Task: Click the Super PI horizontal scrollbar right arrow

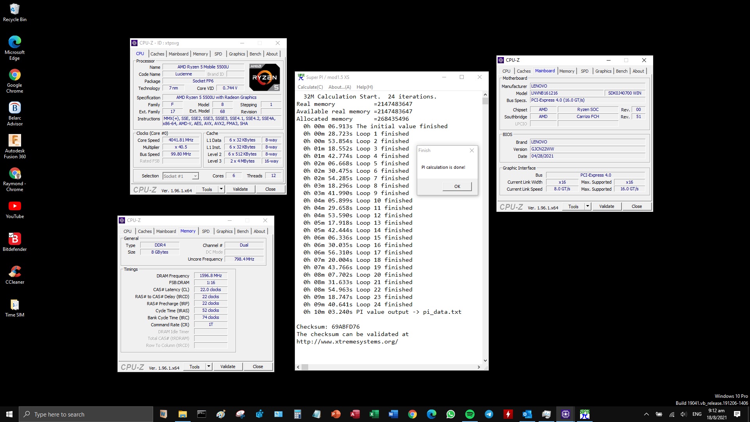Action: (479, 367)
